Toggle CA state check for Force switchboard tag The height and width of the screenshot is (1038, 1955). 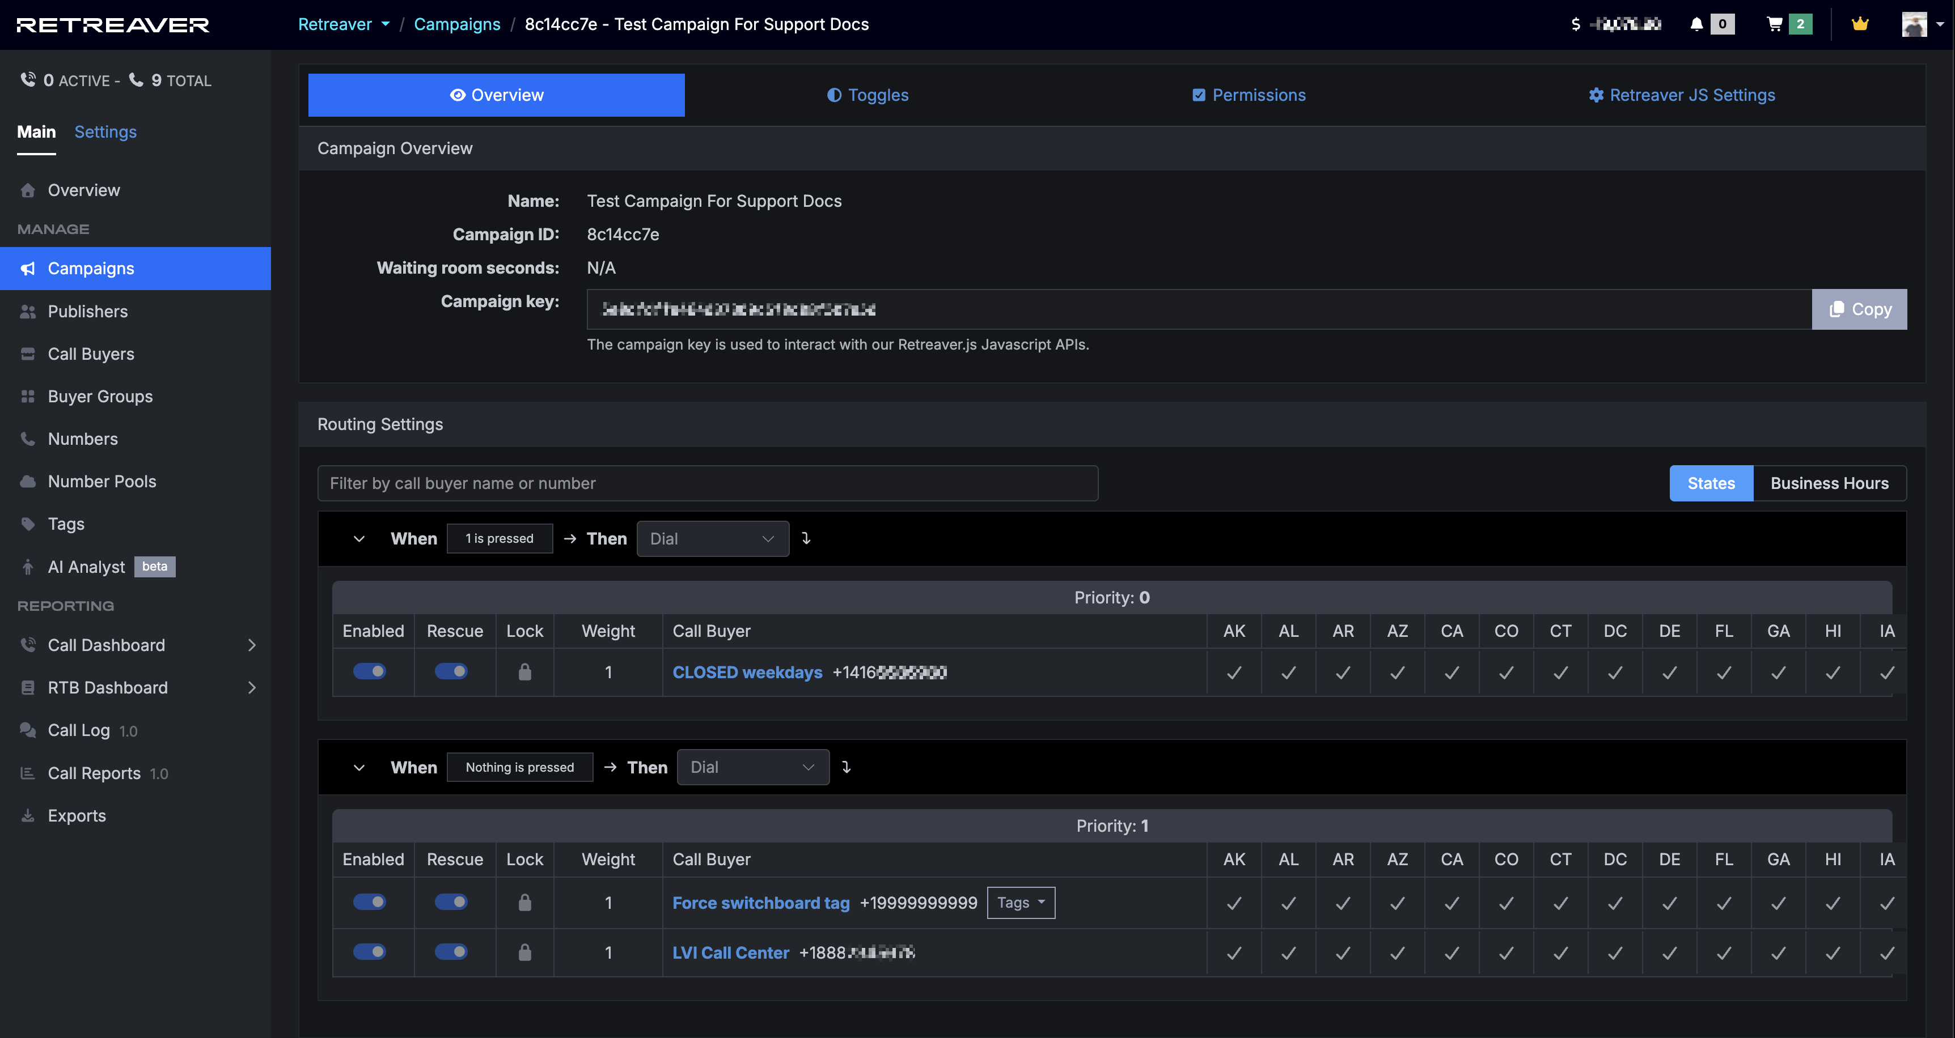tap(1452, 903)
